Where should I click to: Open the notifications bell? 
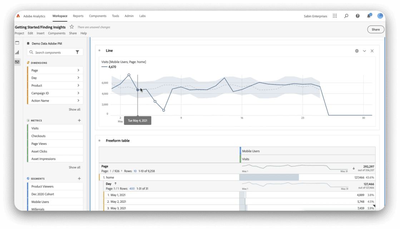(x=369, y=16)
